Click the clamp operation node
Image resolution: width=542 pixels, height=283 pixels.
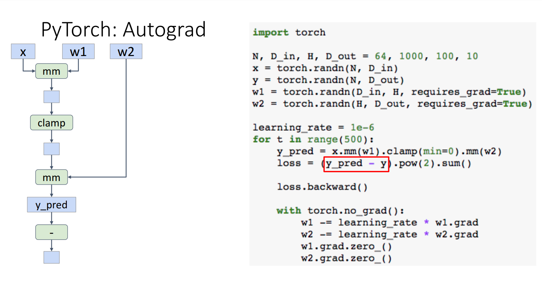pos(51,123)
